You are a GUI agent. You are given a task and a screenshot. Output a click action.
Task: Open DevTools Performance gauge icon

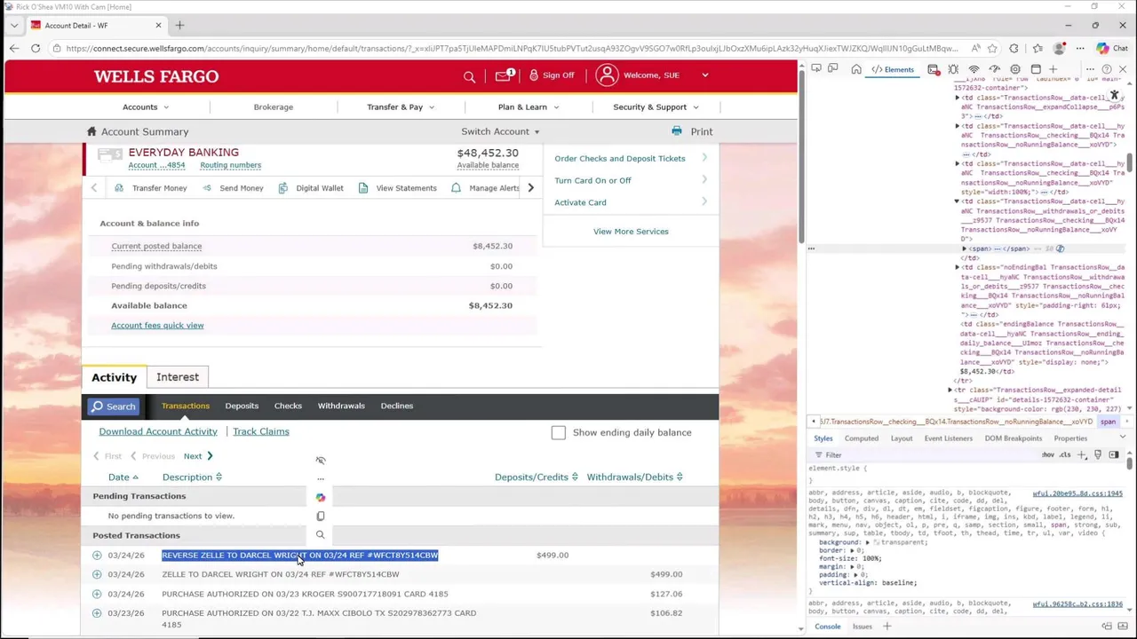pos(994,69)
